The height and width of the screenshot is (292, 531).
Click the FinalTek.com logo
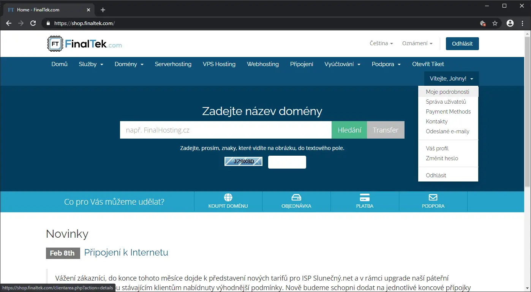click(x=85, y=44)
